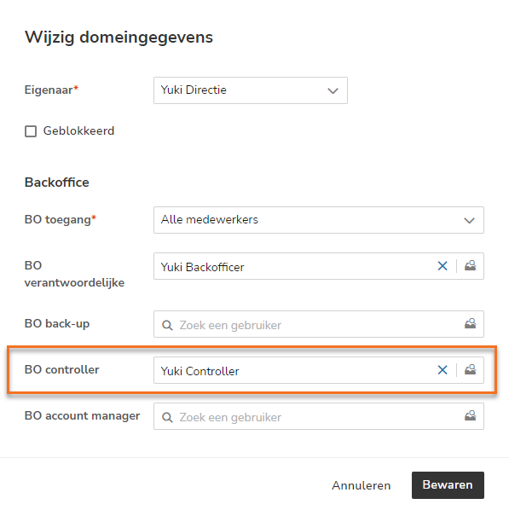Click the BO account manager magnifier icon
Screen dimensions: 509x510
167,417
